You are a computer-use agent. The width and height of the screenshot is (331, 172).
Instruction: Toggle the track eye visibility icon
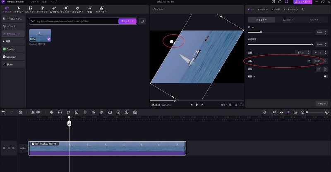point(9,148)
